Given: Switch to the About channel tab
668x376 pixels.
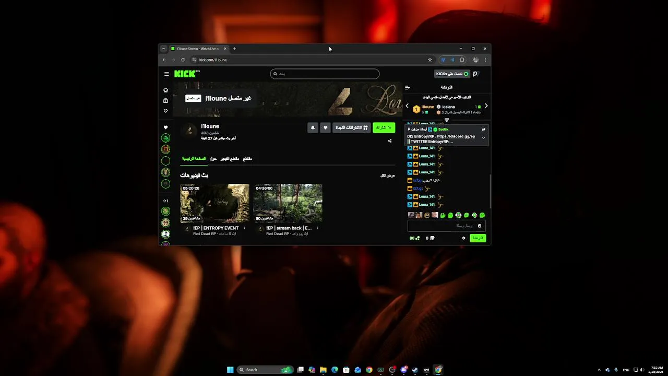Looking at the screenshot, I should click(213, 158).
